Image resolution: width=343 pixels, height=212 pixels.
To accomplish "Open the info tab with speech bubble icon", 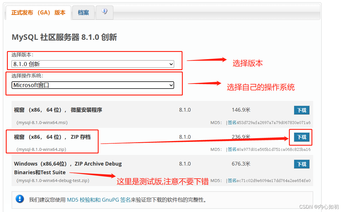I will coord(104,12).
